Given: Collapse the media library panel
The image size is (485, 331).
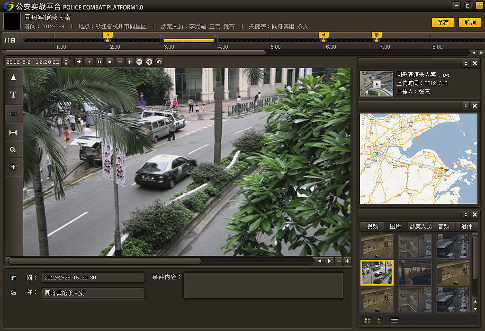Looking at the screenshot, I should [x=466, y=214].
